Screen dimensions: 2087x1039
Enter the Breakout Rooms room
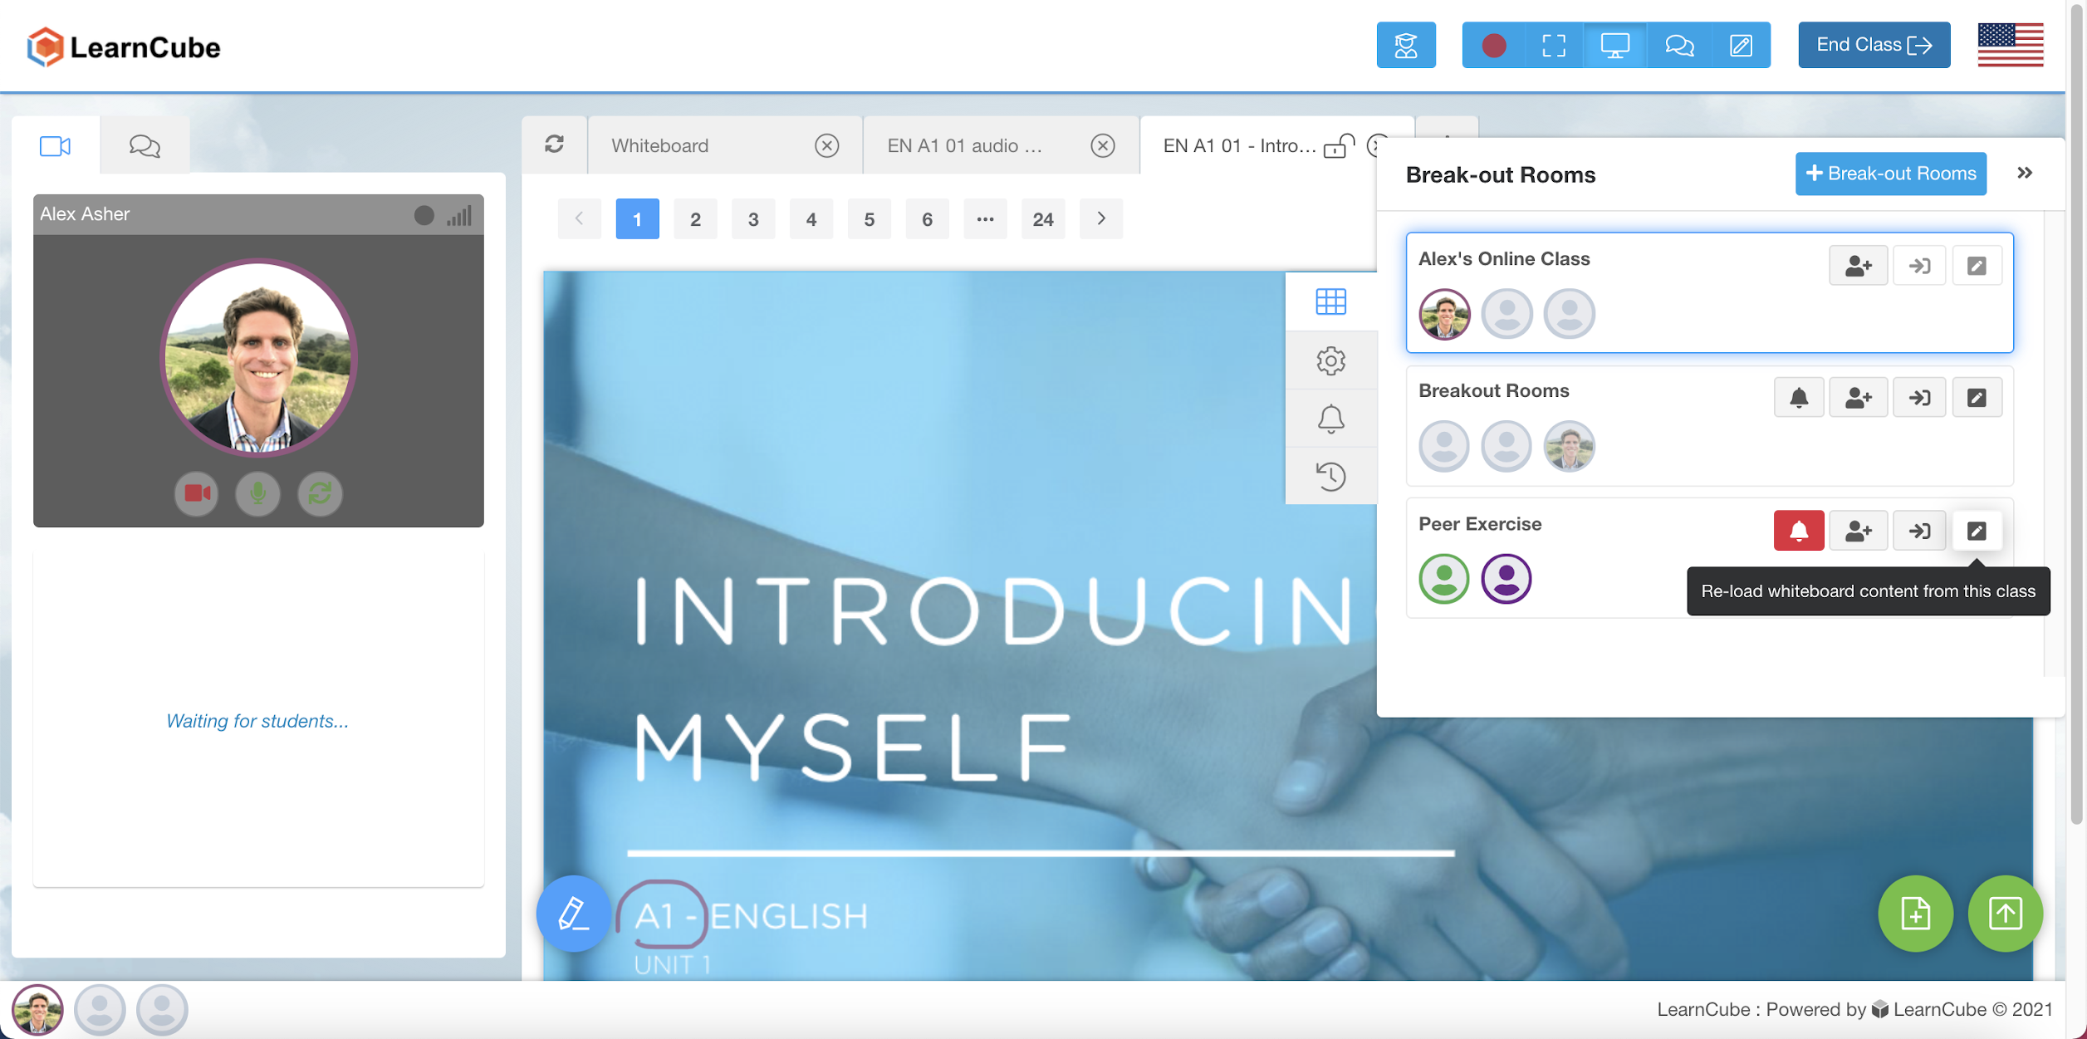pos(1919,398)
